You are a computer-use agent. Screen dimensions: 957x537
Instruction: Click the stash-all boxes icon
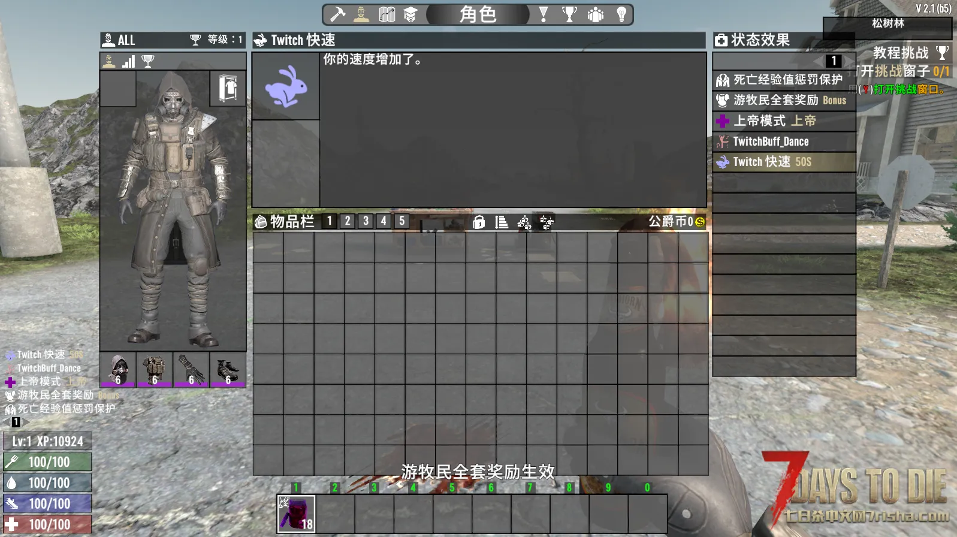click(x=524, y=222)
